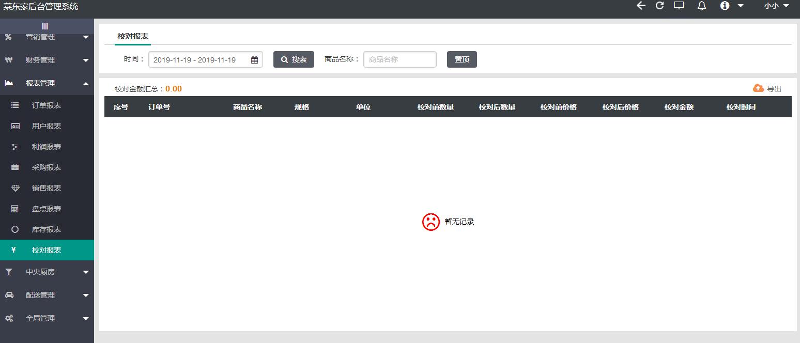
Task: Open the calendar picker for the date field
Action: click(254, 59)
